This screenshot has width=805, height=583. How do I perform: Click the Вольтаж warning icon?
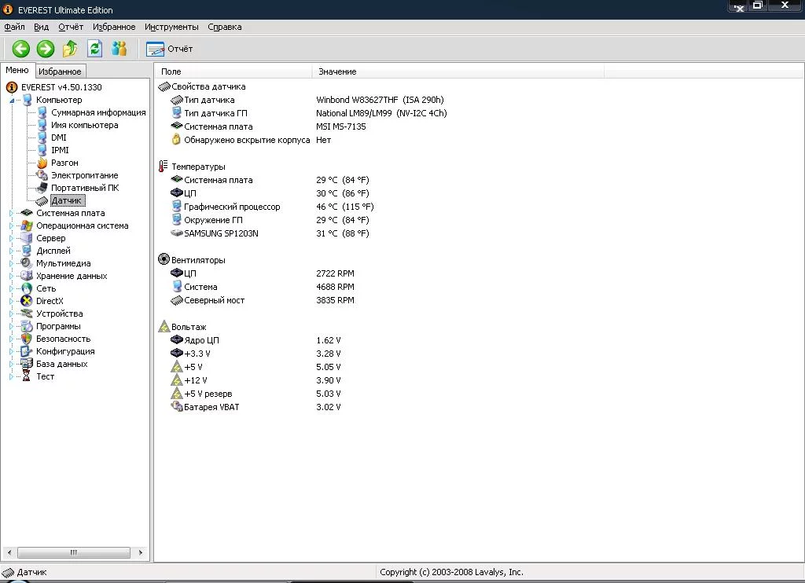coord(164,326)
